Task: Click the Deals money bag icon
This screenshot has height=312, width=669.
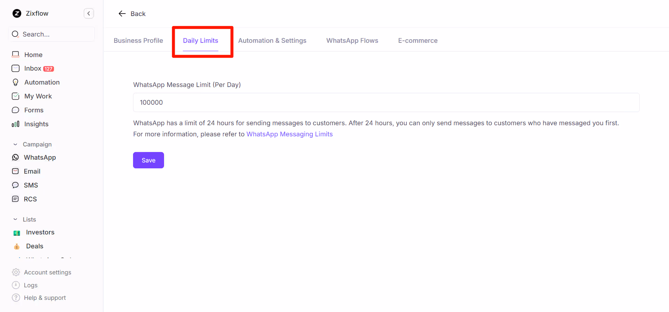Action: point(17,247)
